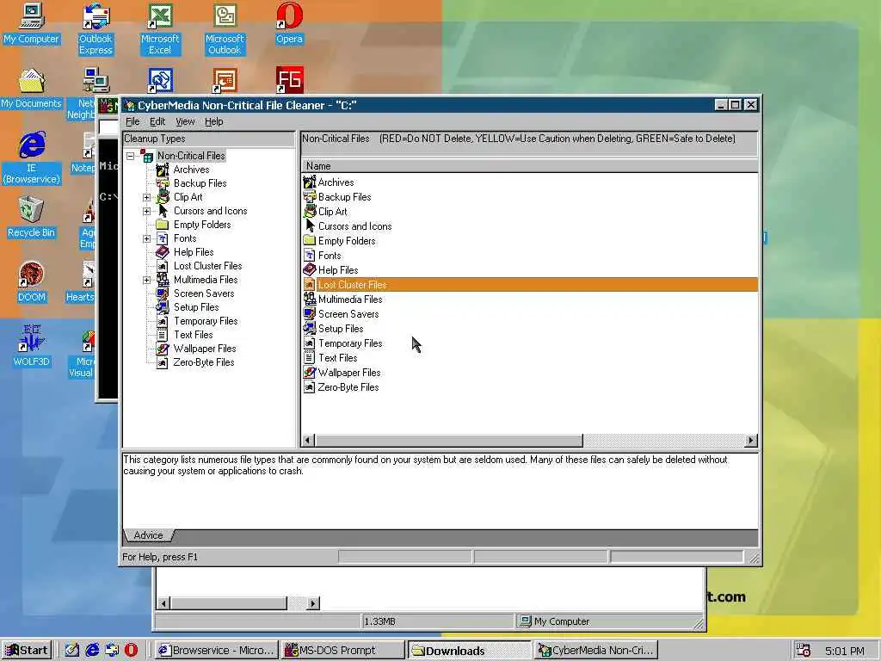Select Text Files in the Name list

[337, 357]
